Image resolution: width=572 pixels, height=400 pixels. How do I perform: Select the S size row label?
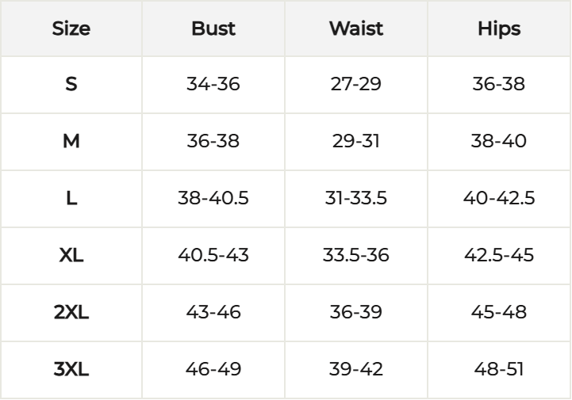71,84
